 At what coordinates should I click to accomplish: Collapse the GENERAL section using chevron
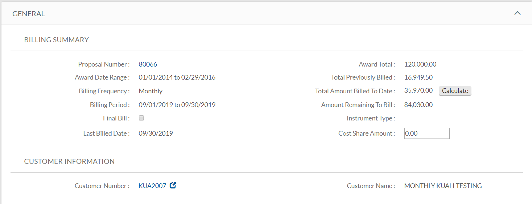pyautogui.click(x=517, y=13)
